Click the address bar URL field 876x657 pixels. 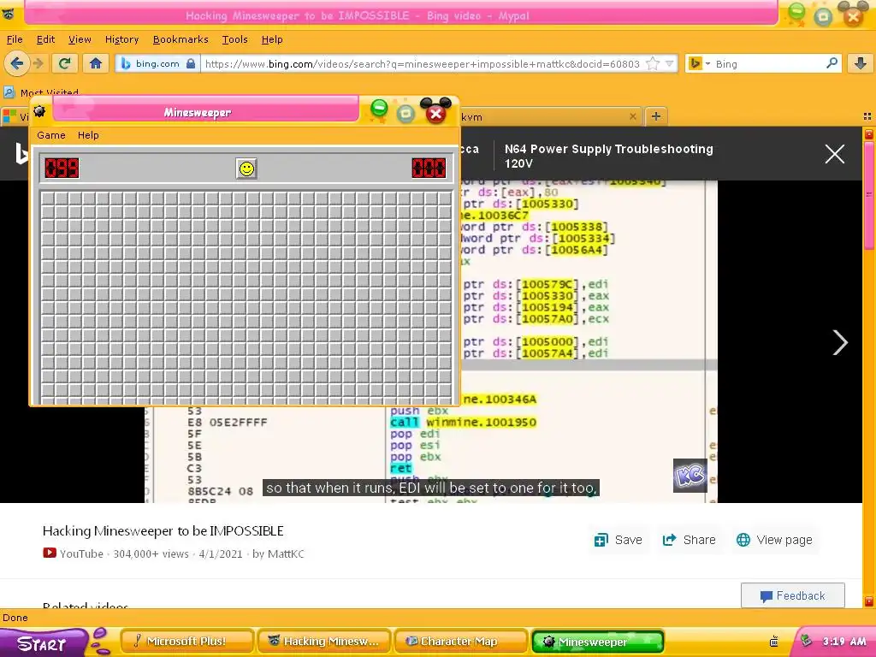point(422,63)
